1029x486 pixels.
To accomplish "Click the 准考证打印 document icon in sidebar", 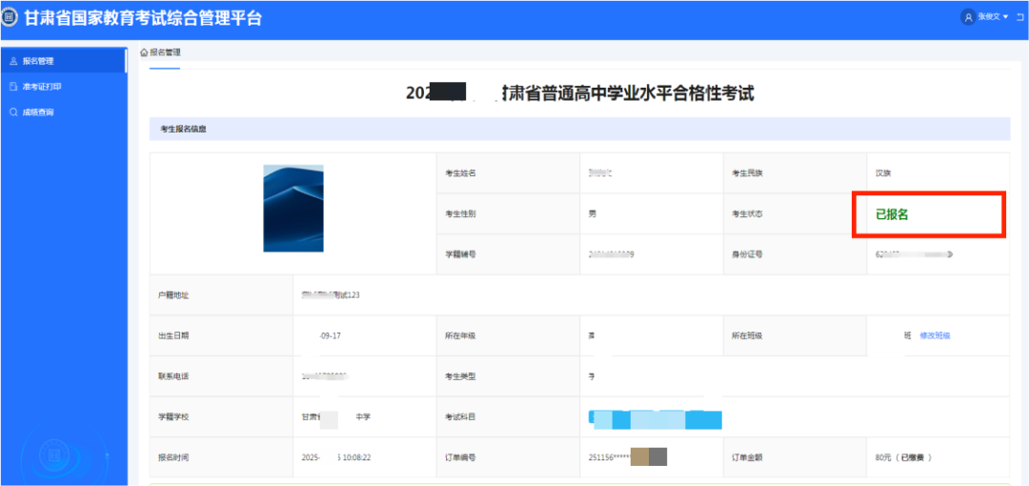I will 13,87.
